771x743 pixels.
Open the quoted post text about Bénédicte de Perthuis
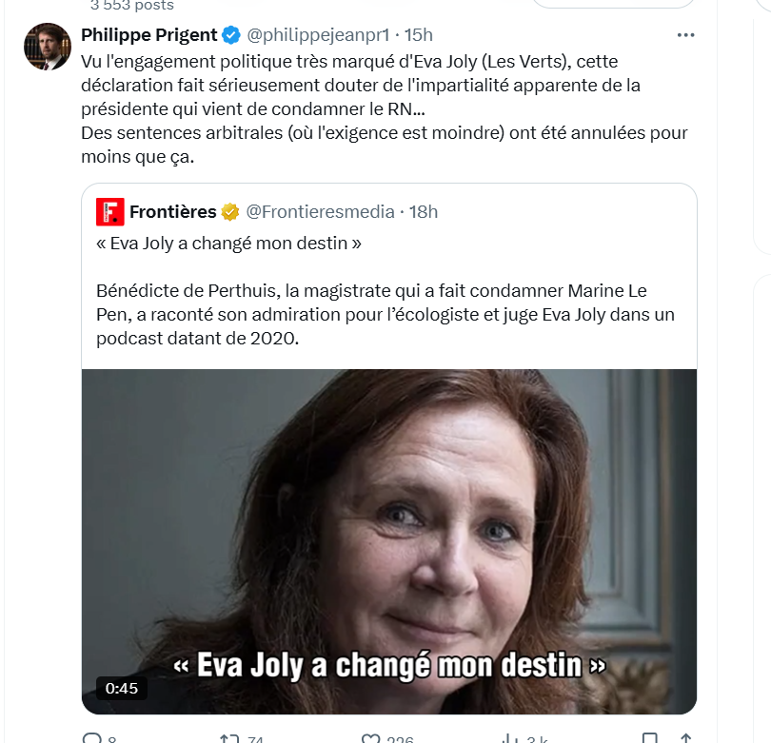click(371, 313)
